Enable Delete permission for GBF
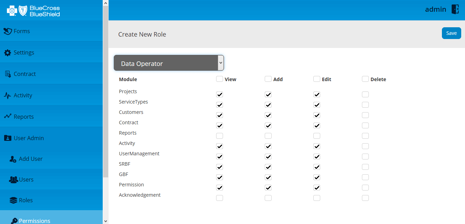This screenshot has width=465, height=224. [365, 177]
